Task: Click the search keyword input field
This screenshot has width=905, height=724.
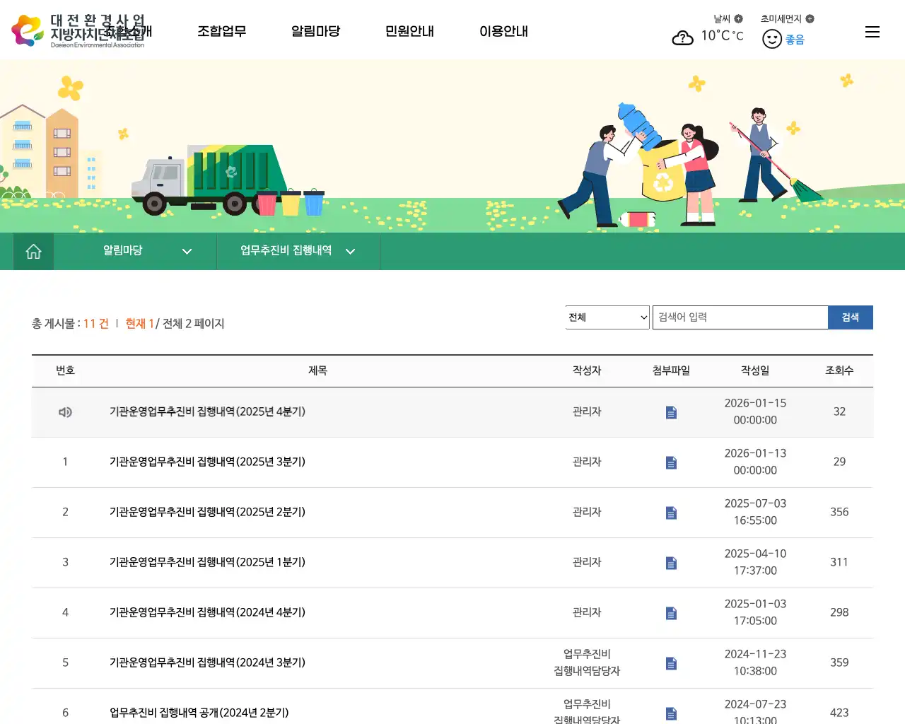Action: click(x=740, y=317)
